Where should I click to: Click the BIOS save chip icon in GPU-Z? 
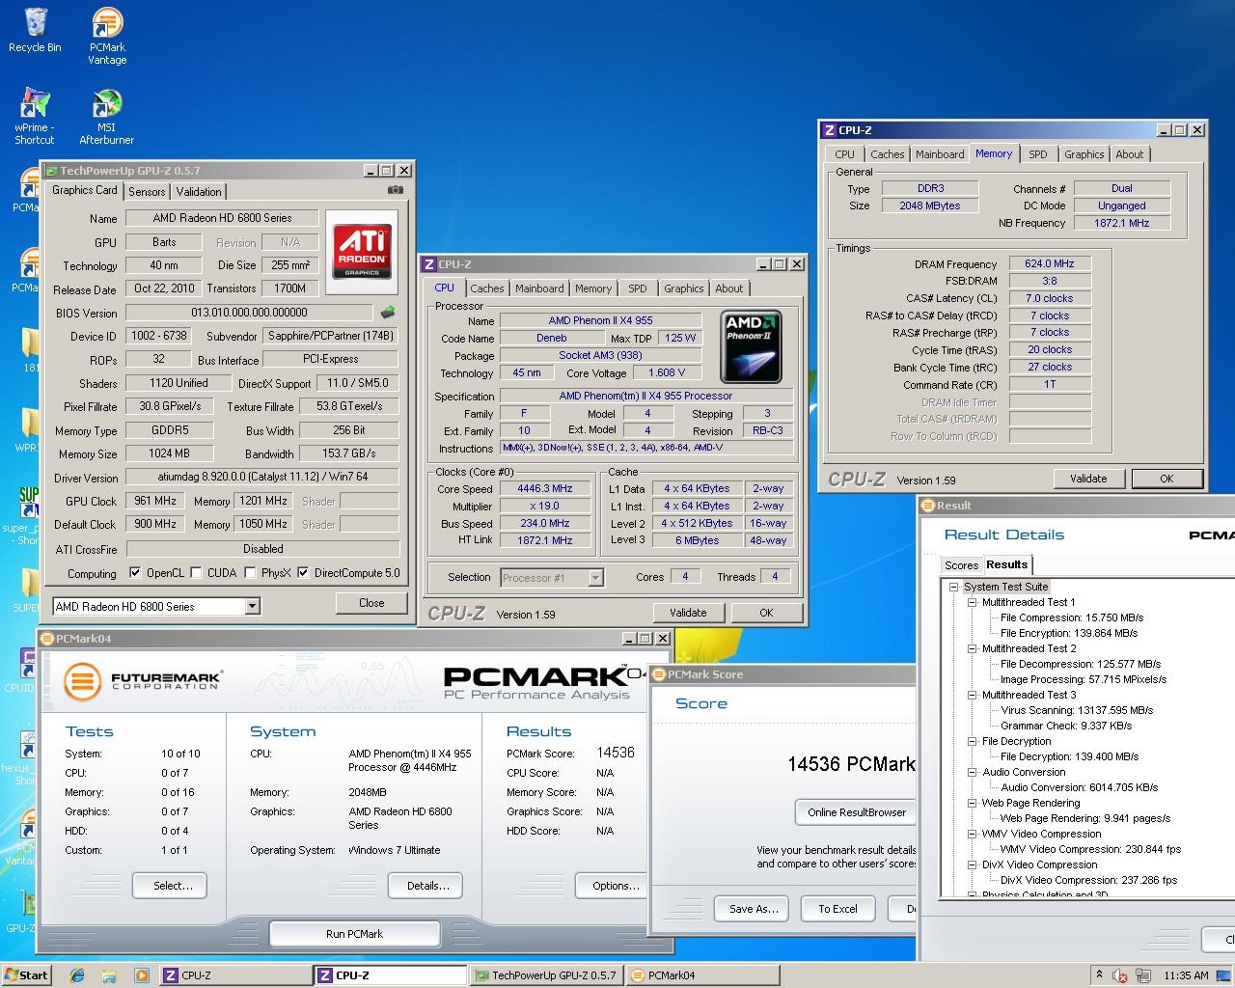click(388, 312)
